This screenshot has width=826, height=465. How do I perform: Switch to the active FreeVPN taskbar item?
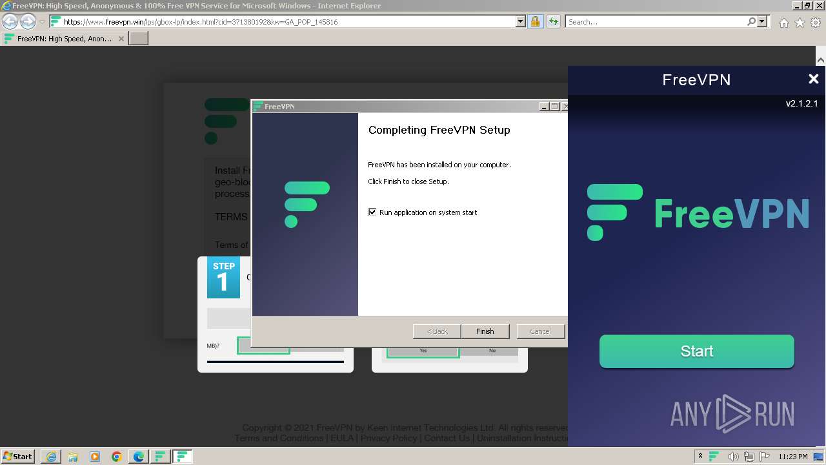click(183, 457)
